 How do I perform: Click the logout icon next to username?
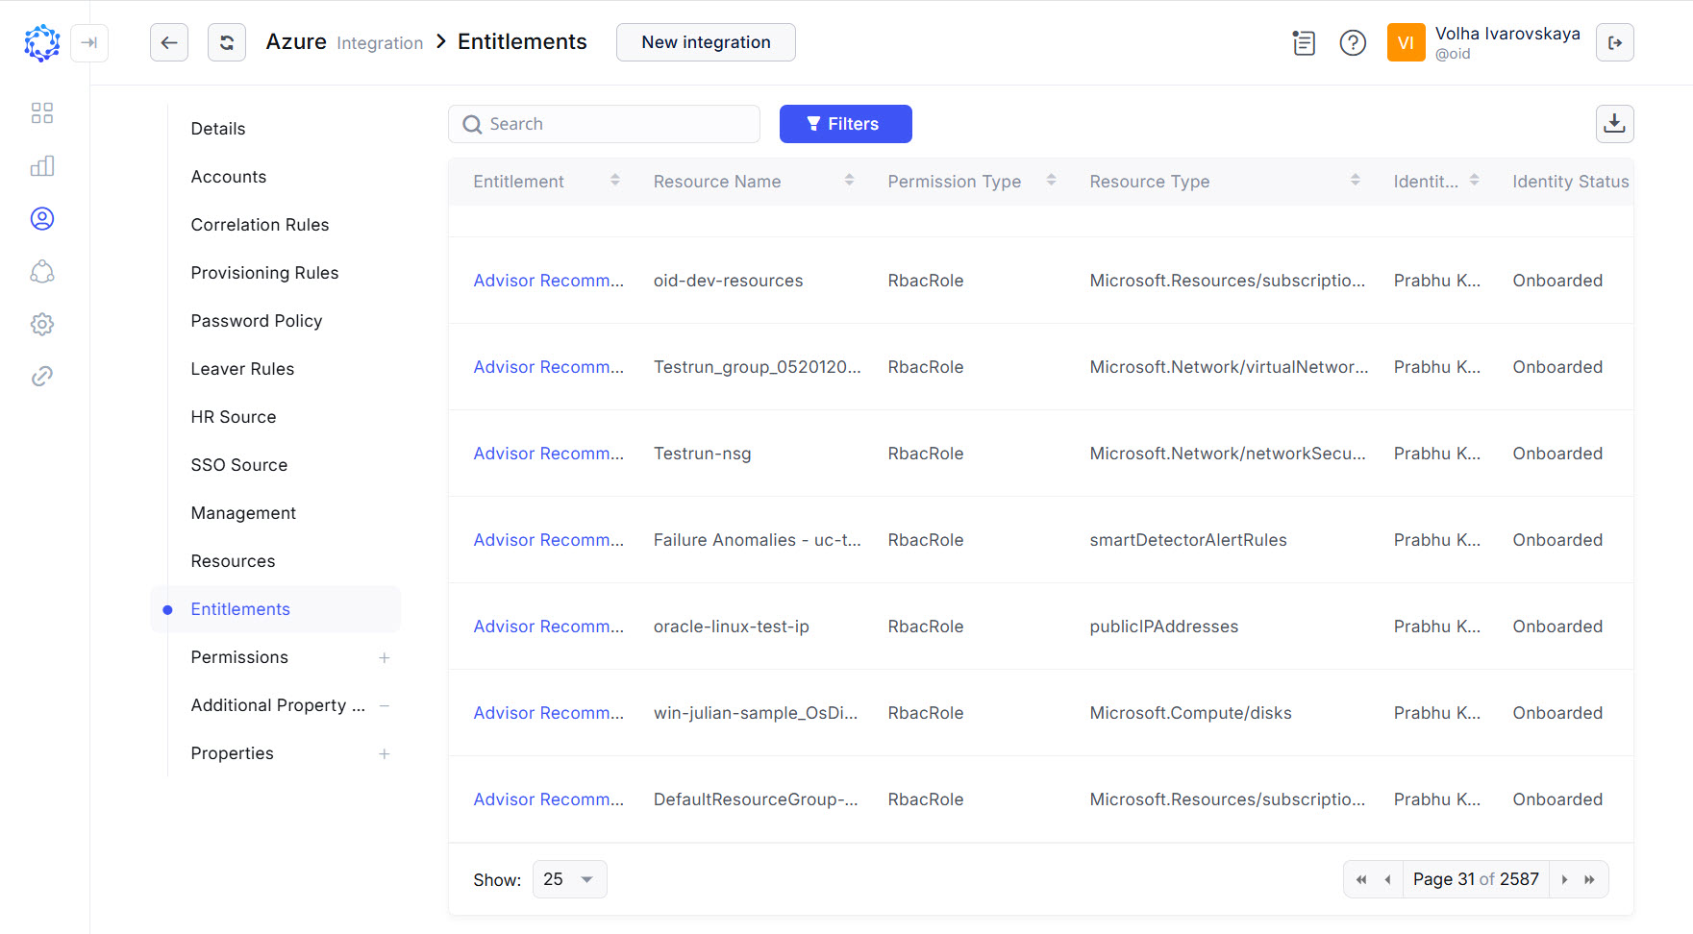click(1614, 43)
